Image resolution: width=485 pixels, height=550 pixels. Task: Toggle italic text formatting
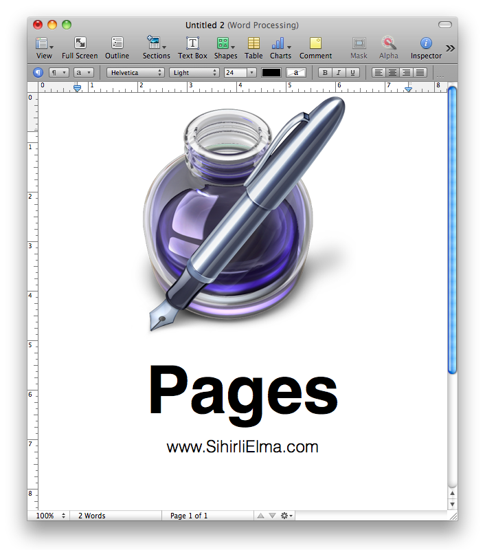(339, 72)
